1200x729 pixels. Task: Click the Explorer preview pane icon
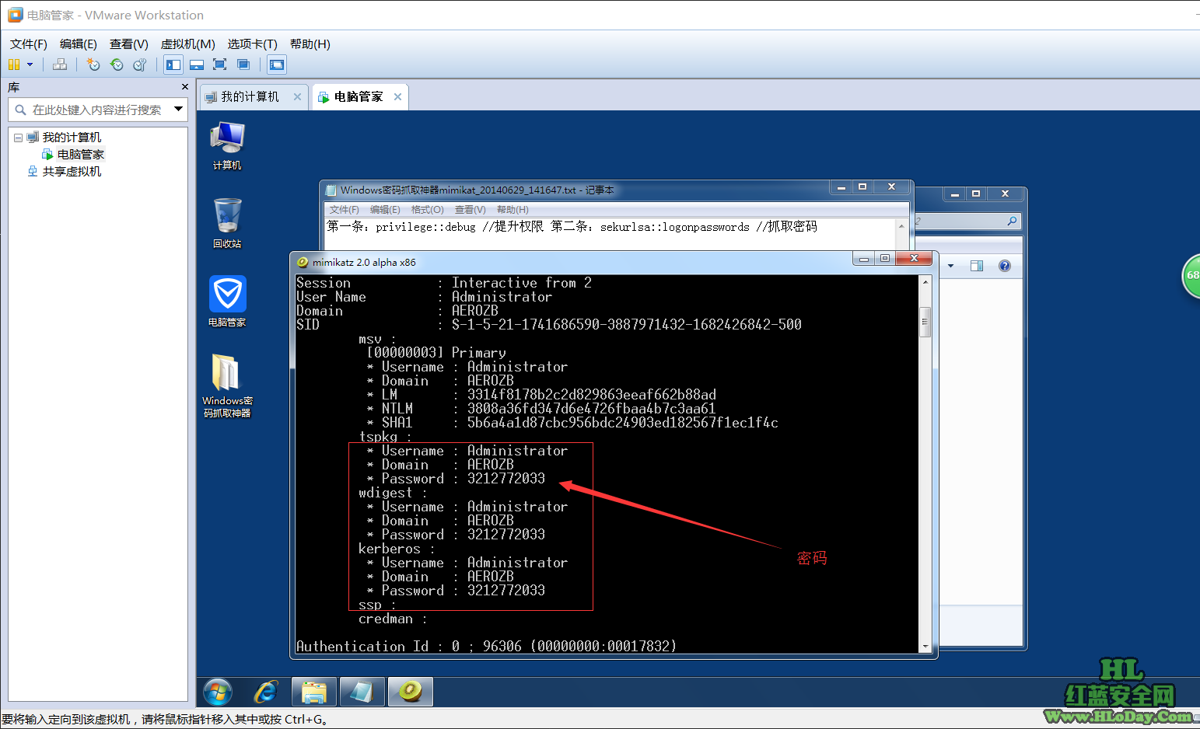tap(977, 266)
